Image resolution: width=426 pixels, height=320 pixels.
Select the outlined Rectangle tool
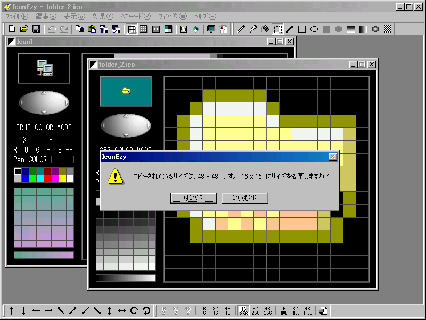click(x=302, y=29)
